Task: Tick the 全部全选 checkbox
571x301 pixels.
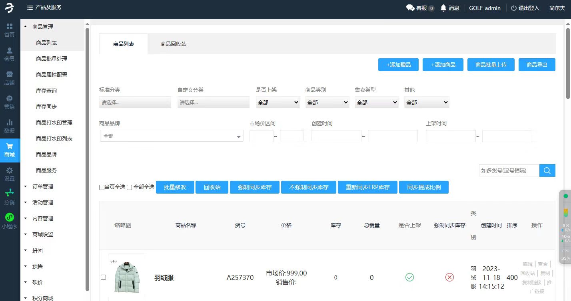Action: point(129,187)
